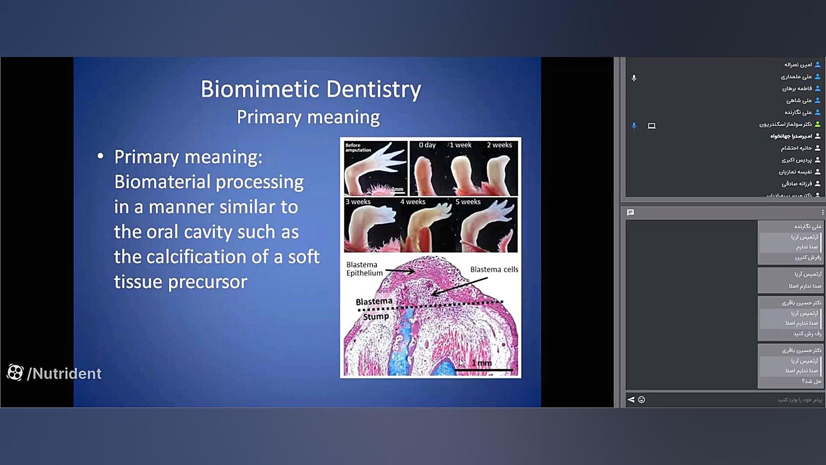The width and height of the screenshot is (826, 465).
Task: Open the chat panel icon
Action: (x=630, y=213)
